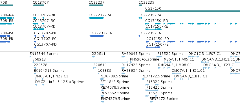Click the RH69045.5prime EST label
240x103 pixels.
click(136, 54)
